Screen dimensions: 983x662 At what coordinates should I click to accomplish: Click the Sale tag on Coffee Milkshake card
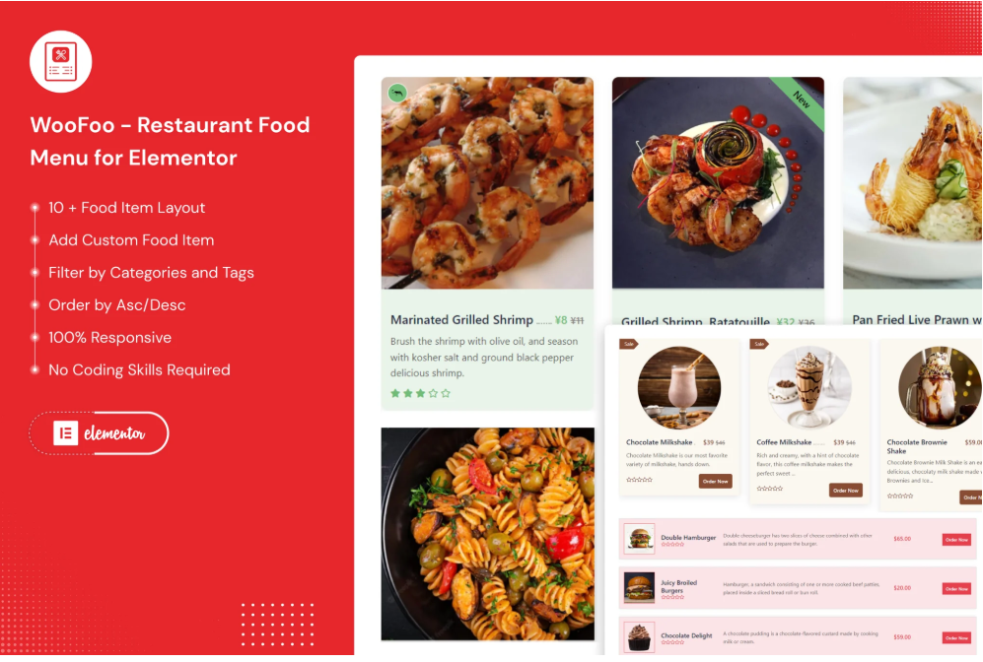pyautogui.click(x=759, y=344)
